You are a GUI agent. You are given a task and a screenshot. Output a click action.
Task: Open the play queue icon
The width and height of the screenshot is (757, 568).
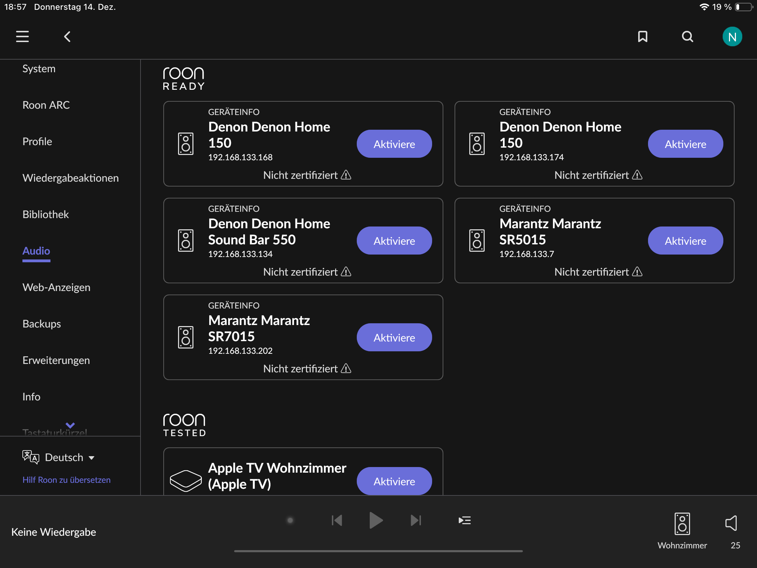[465, 520]
